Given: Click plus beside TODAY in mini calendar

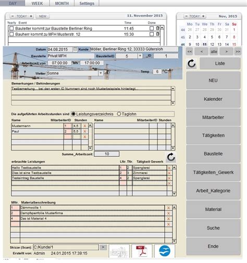Looking at the screenshot, I should coord(203,16).
